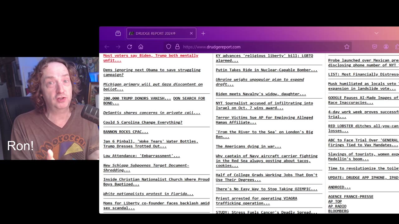
Task: Open 'STUDY: Stress Fuels Cancer's Deadly Spread' link
Action: coord(267,212)
